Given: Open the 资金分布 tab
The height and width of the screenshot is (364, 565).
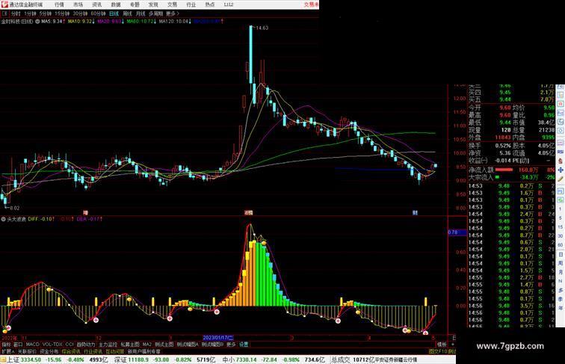Looking at the screenshot, I should point(49,351).
